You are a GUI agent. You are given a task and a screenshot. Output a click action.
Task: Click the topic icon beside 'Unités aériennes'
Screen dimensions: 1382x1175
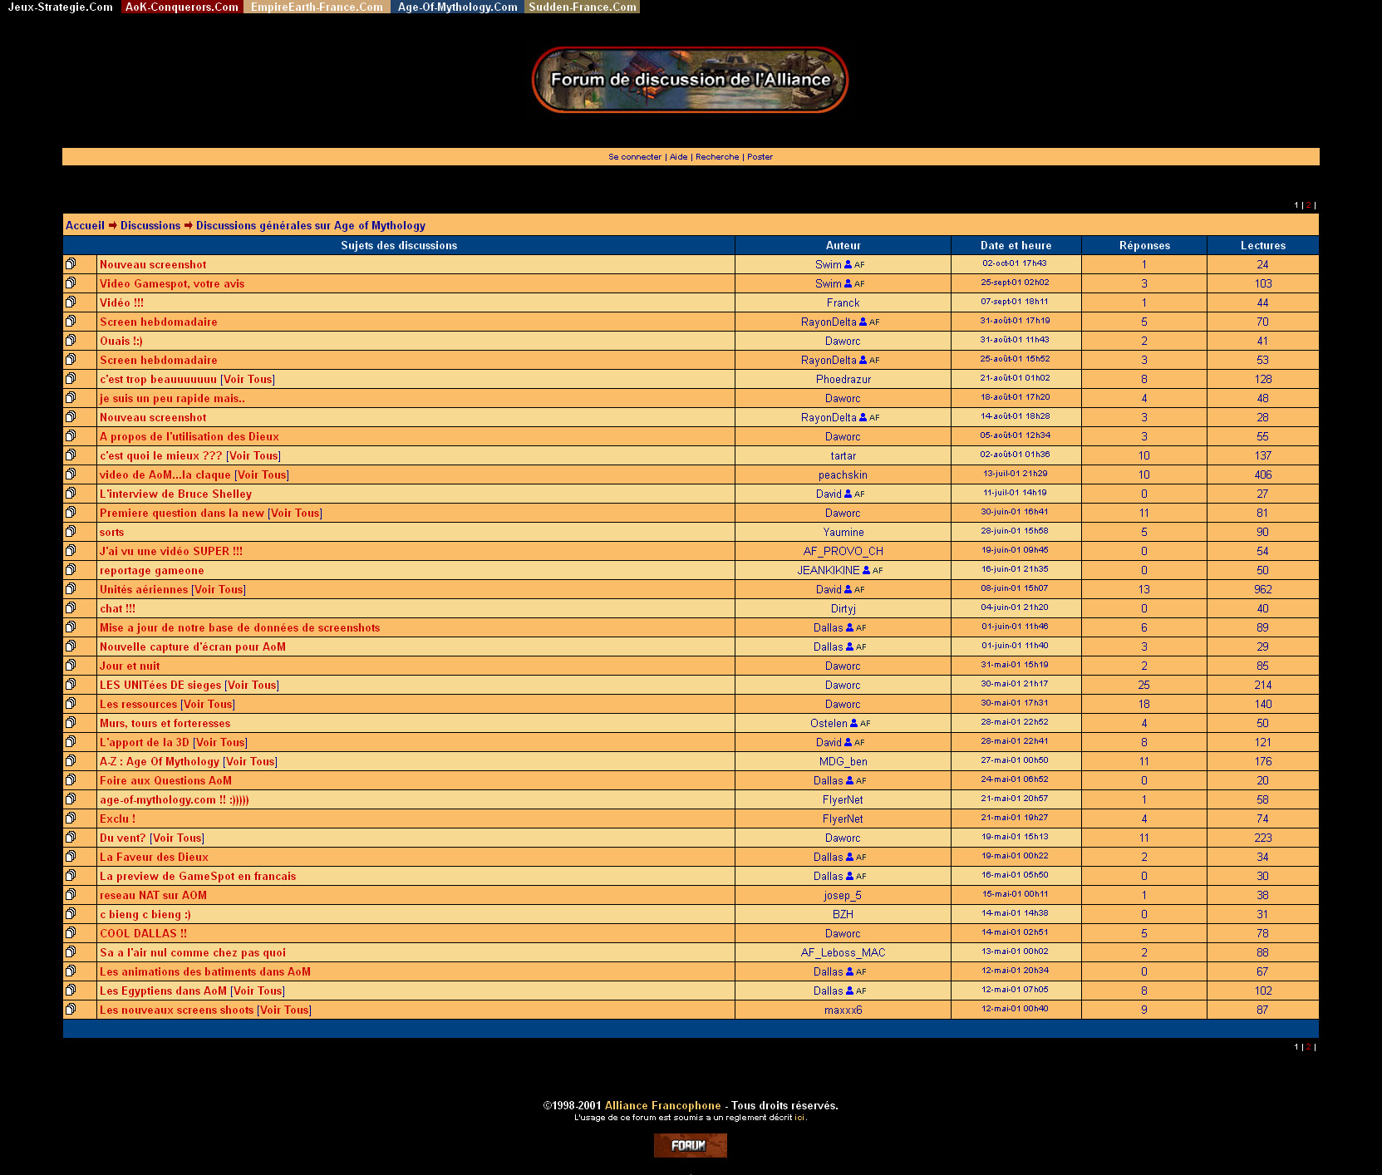pos(71,589)
